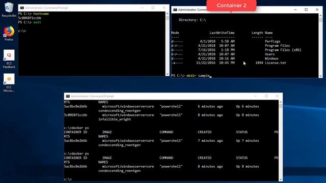Click the Windows directory entry
Screen dimensions: 326x183
[271, 59]
